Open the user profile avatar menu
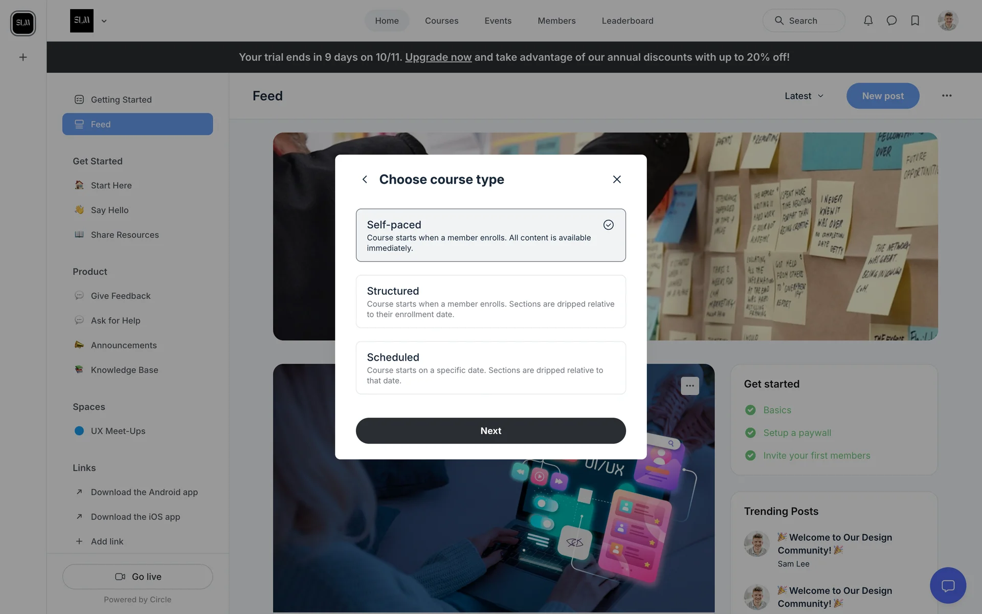This screenshot has height=614, width=982. click(948, 20)
